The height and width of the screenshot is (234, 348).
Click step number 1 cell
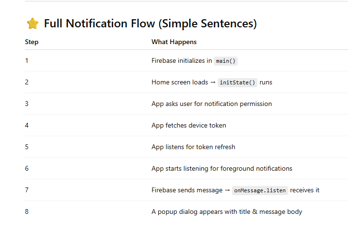27,61
